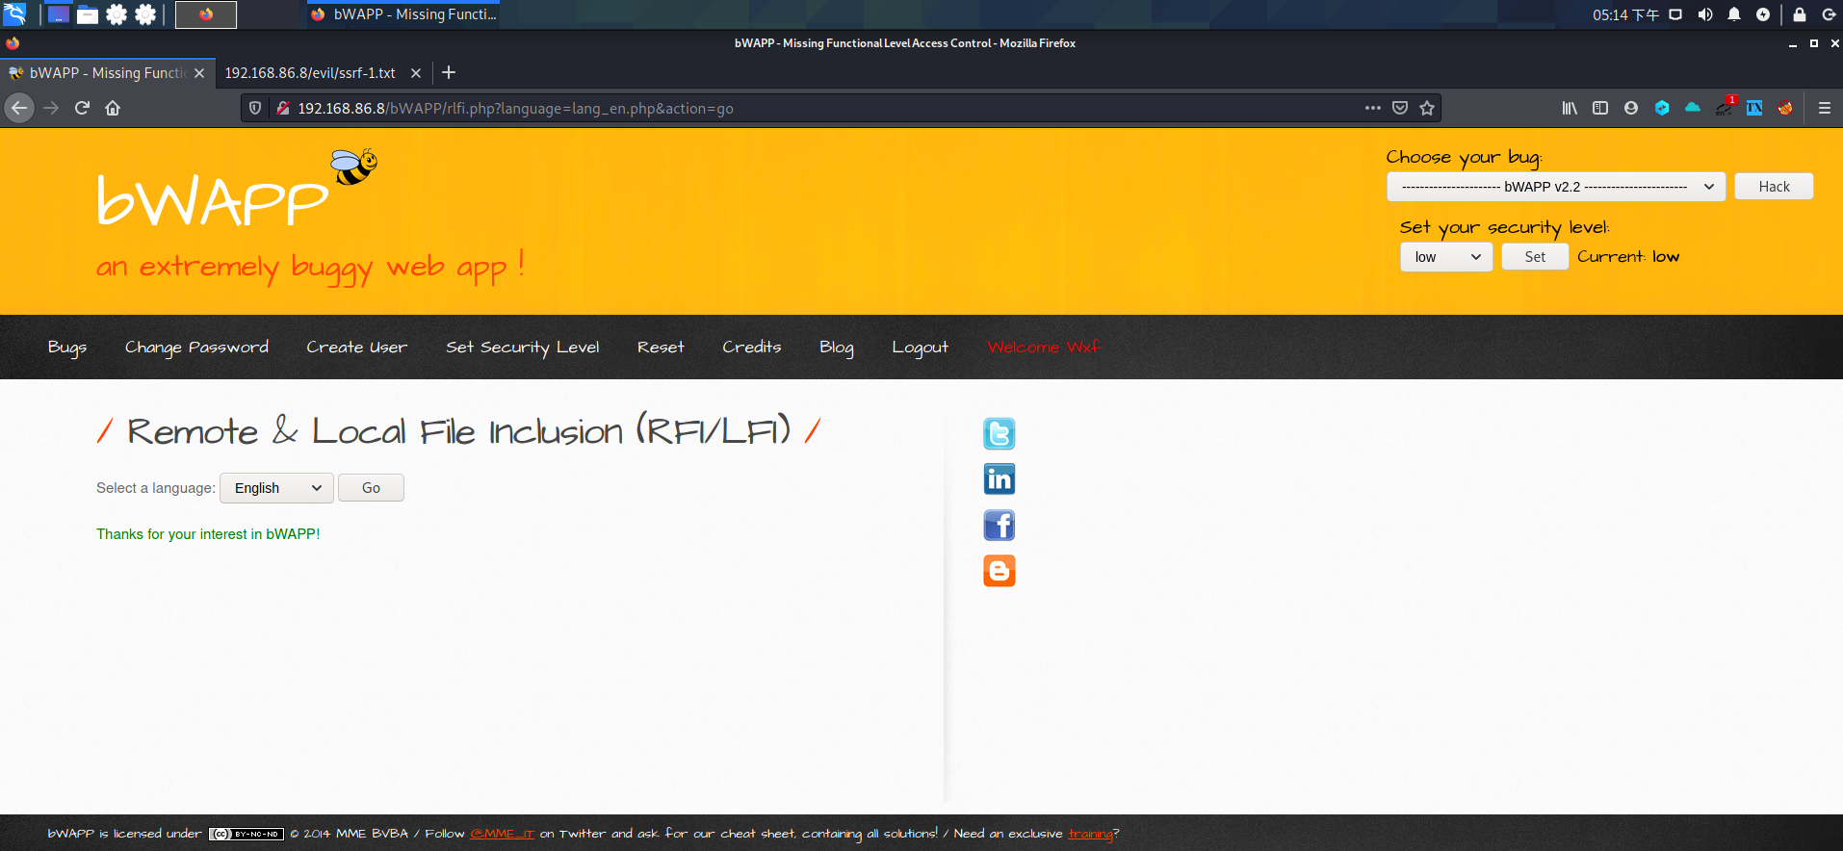Open the tracking protection shield icon
The height and width of the screenshot is (851, 1843).
tap(255, 108)
